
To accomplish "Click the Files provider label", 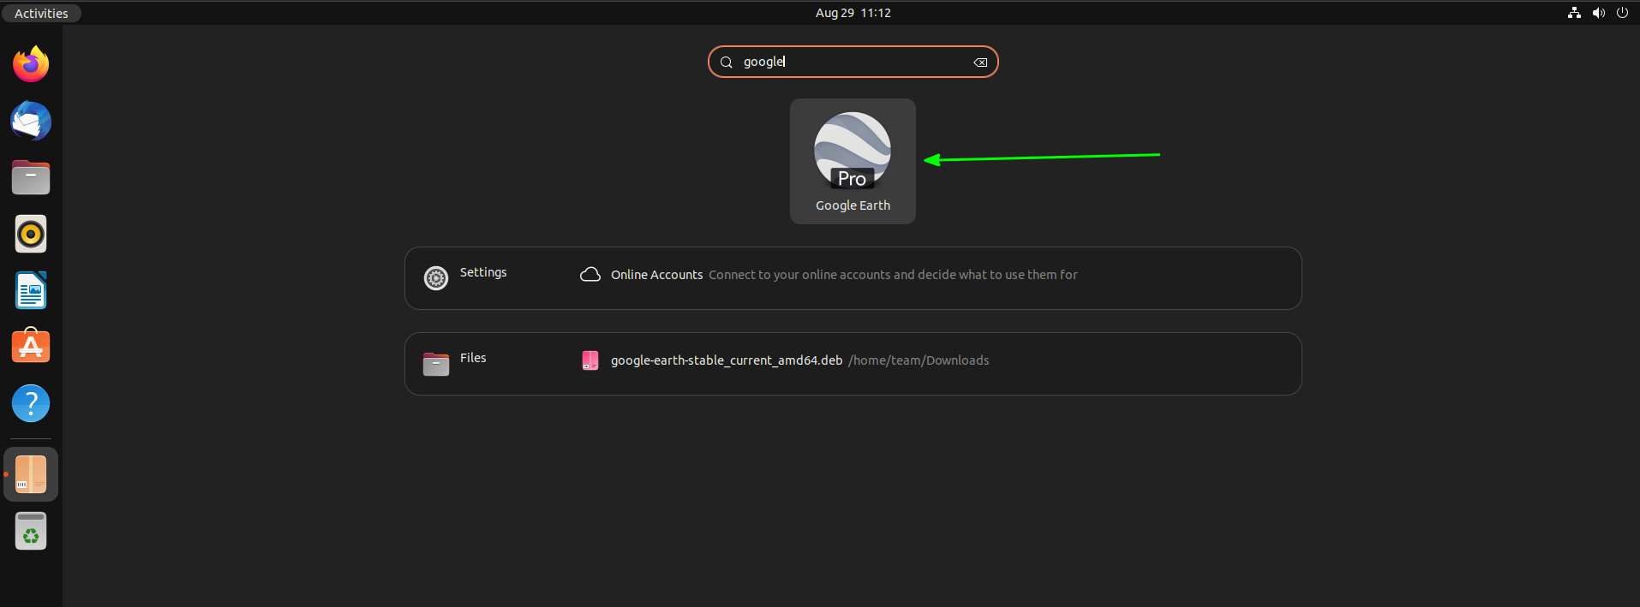I will pos(473,358).
